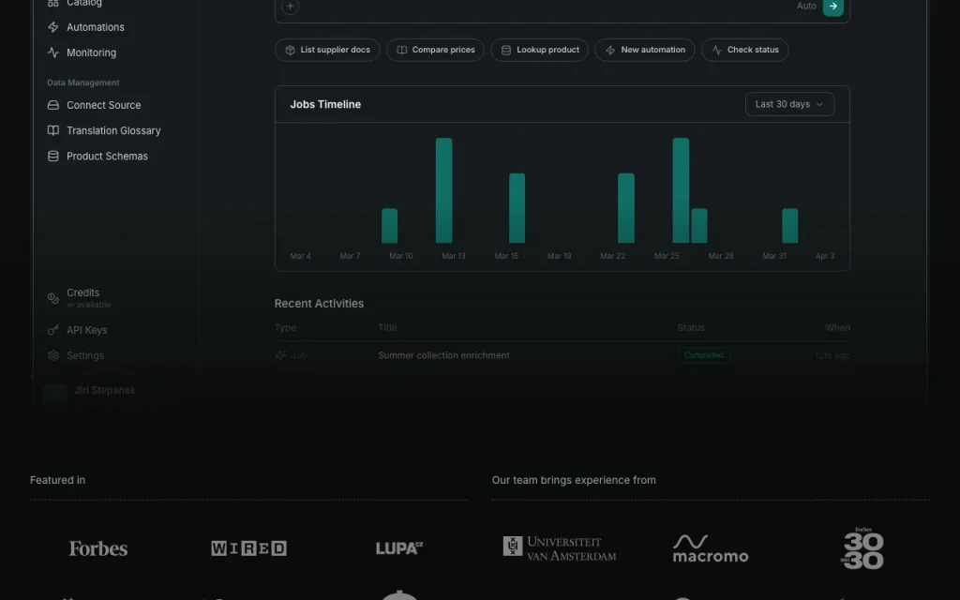Click the WIRED logo
The width and height of the screenshot is (960, 600).
coord(248,547)
